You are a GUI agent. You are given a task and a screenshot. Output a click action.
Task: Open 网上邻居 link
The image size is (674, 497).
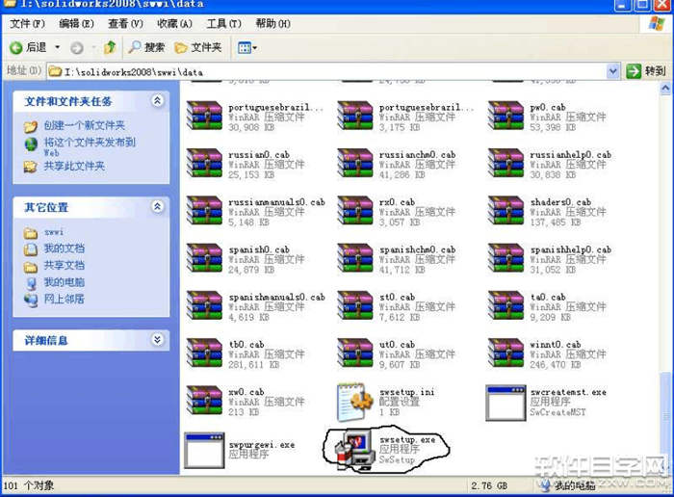tap(65, 299)
